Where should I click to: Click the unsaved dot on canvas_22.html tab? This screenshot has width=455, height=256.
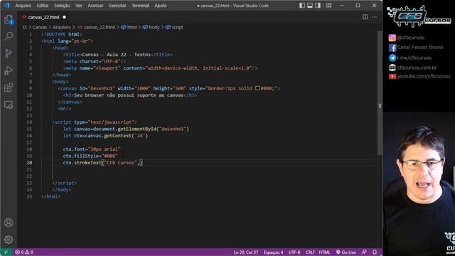click(65, 17)
